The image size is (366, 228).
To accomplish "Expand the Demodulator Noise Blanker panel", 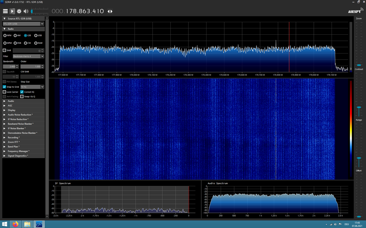I will pyautogui.click(x=23, y=133).
